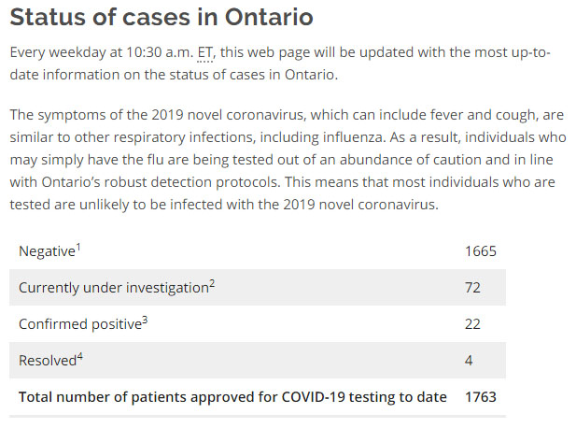
Task: Click the "Currently under investigation" label
Action: click(113, 288)
